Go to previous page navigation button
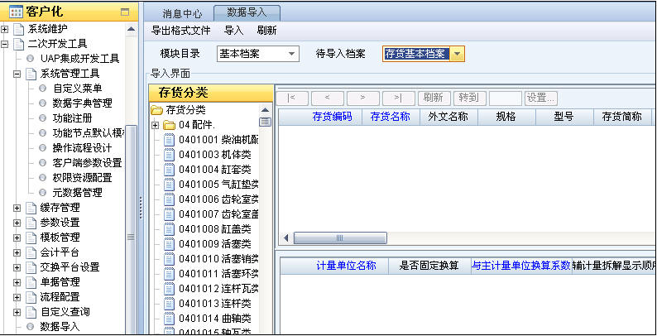Image resolution: width=657 pixels, height=336 pixels. tap(327, 98)
